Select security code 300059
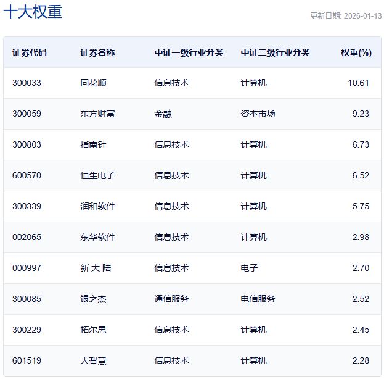Image resolution: width=384 pixels, height=379 pixels. coord(27,114)
